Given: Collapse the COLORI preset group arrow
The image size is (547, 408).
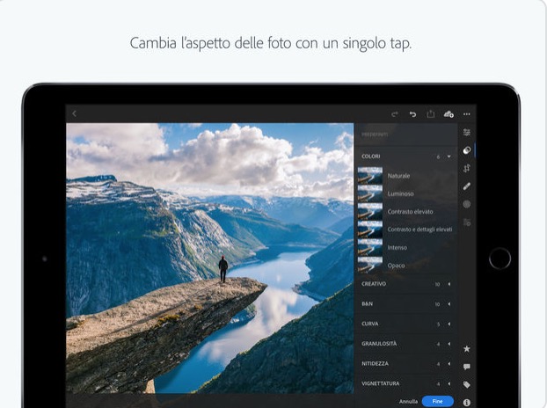Looking at the screenshot, I should coord(449,157).
